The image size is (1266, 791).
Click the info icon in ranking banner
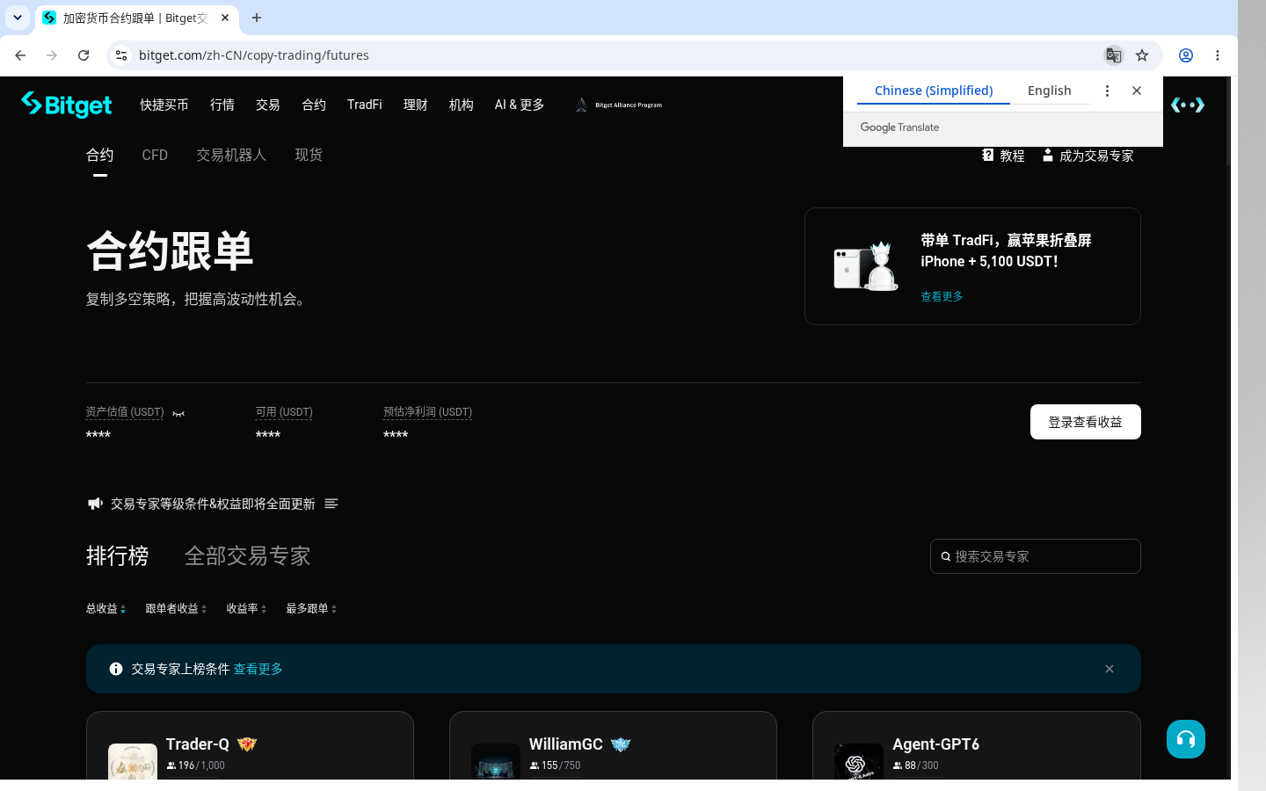[x=116, y=669]
